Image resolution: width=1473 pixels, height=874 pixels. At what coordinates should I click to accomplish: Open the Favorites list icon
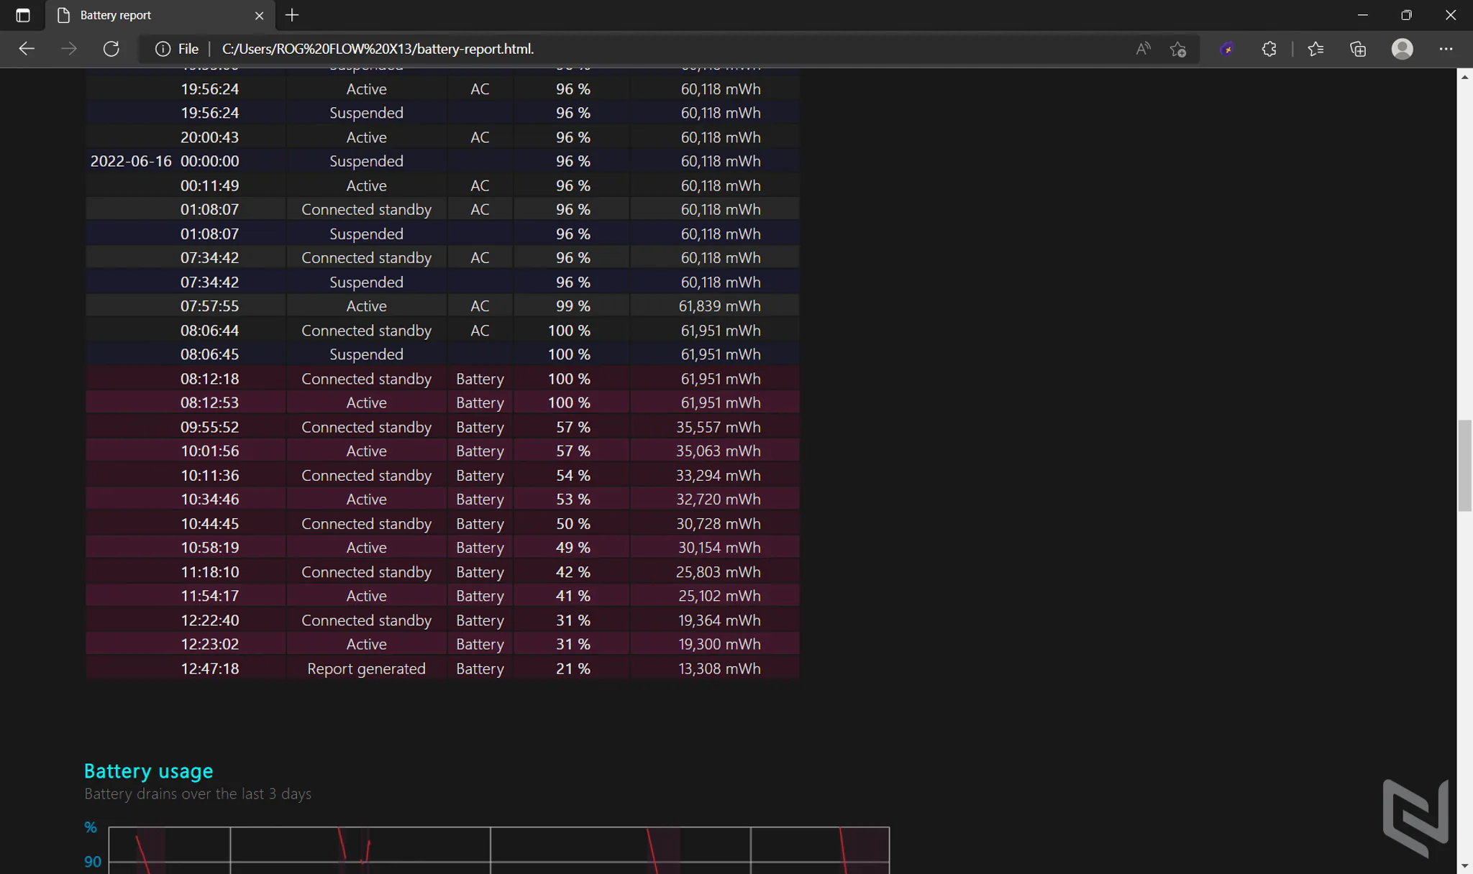coord(1315,49)
